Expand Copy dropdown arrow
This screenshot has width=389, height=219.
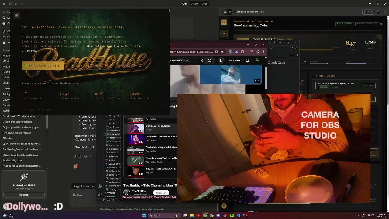tap(372, 12)
